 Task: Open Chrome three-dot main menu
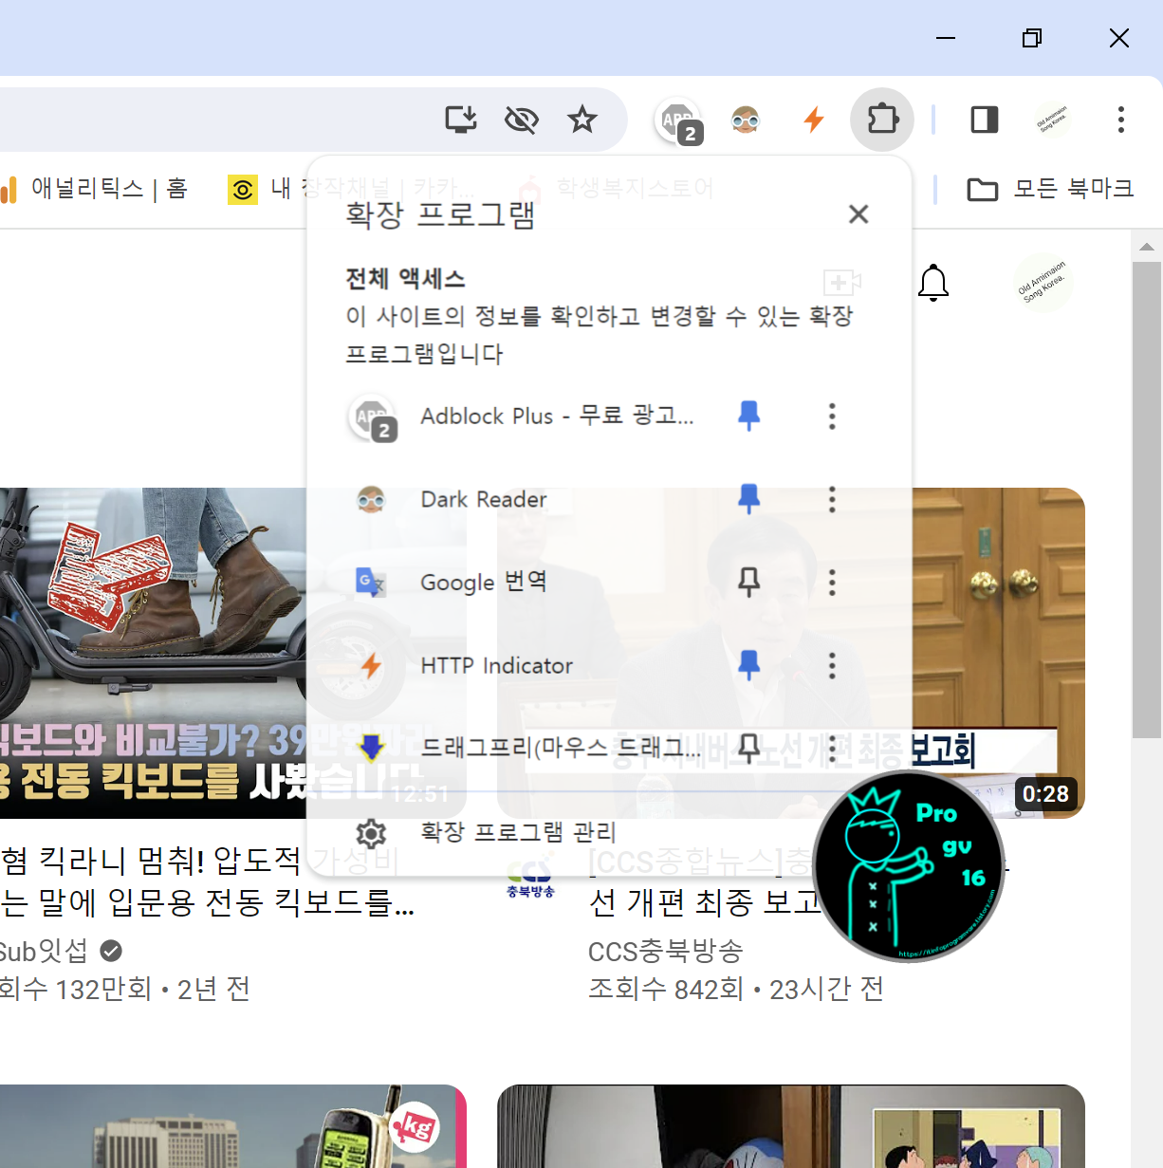point(1121,120)
